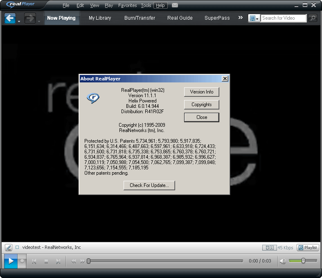This screenshot has width=322, height=278.
Task: Open the Help menu
Action: [160, 5]
